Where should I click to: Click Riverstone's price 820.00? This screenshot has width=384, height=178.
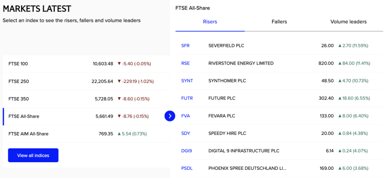[x=326, y=63]
